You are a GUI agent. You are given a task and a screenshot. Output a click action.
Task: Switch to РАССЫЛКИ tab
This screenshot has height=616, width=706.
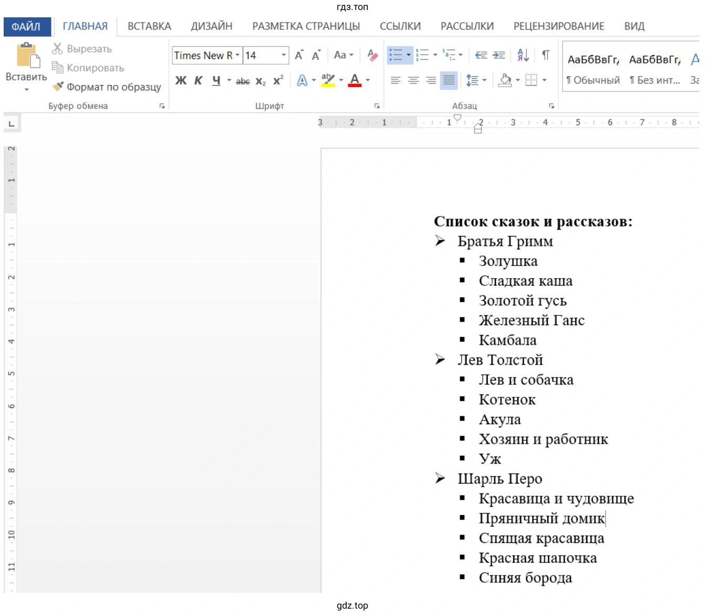467,26
